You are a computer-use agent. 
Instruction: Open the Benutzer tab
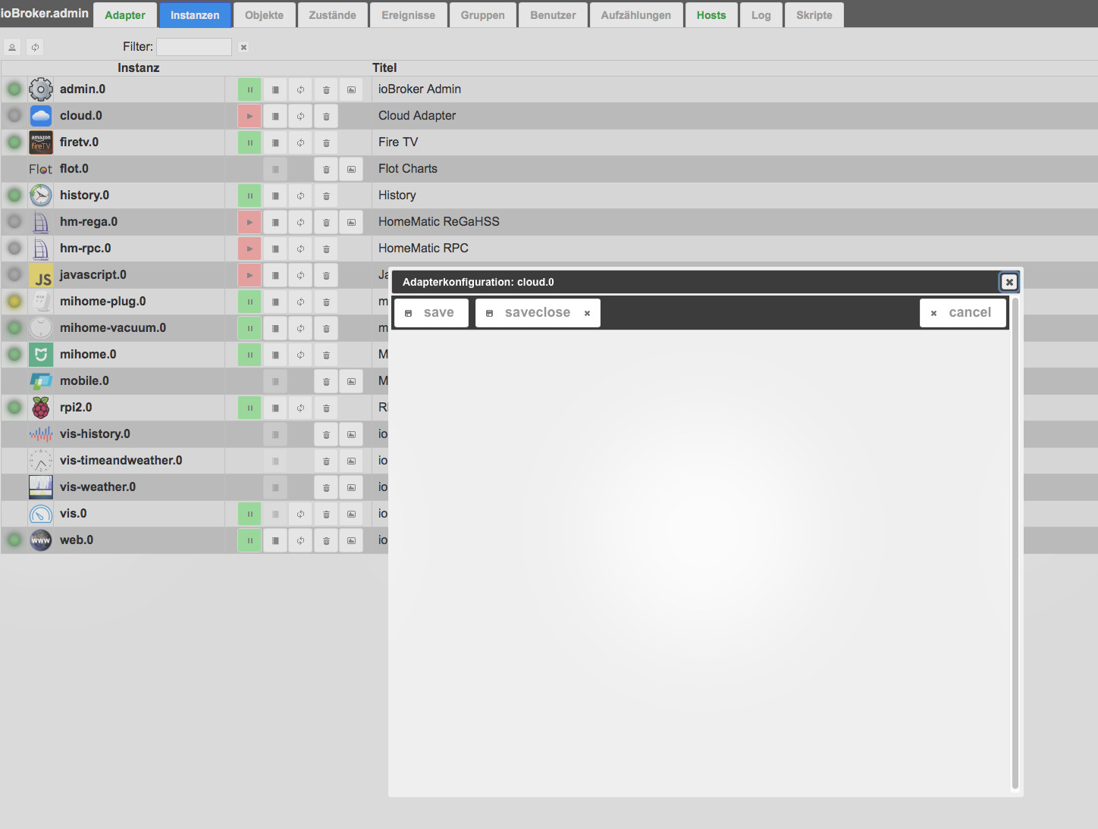coord(553,15)
